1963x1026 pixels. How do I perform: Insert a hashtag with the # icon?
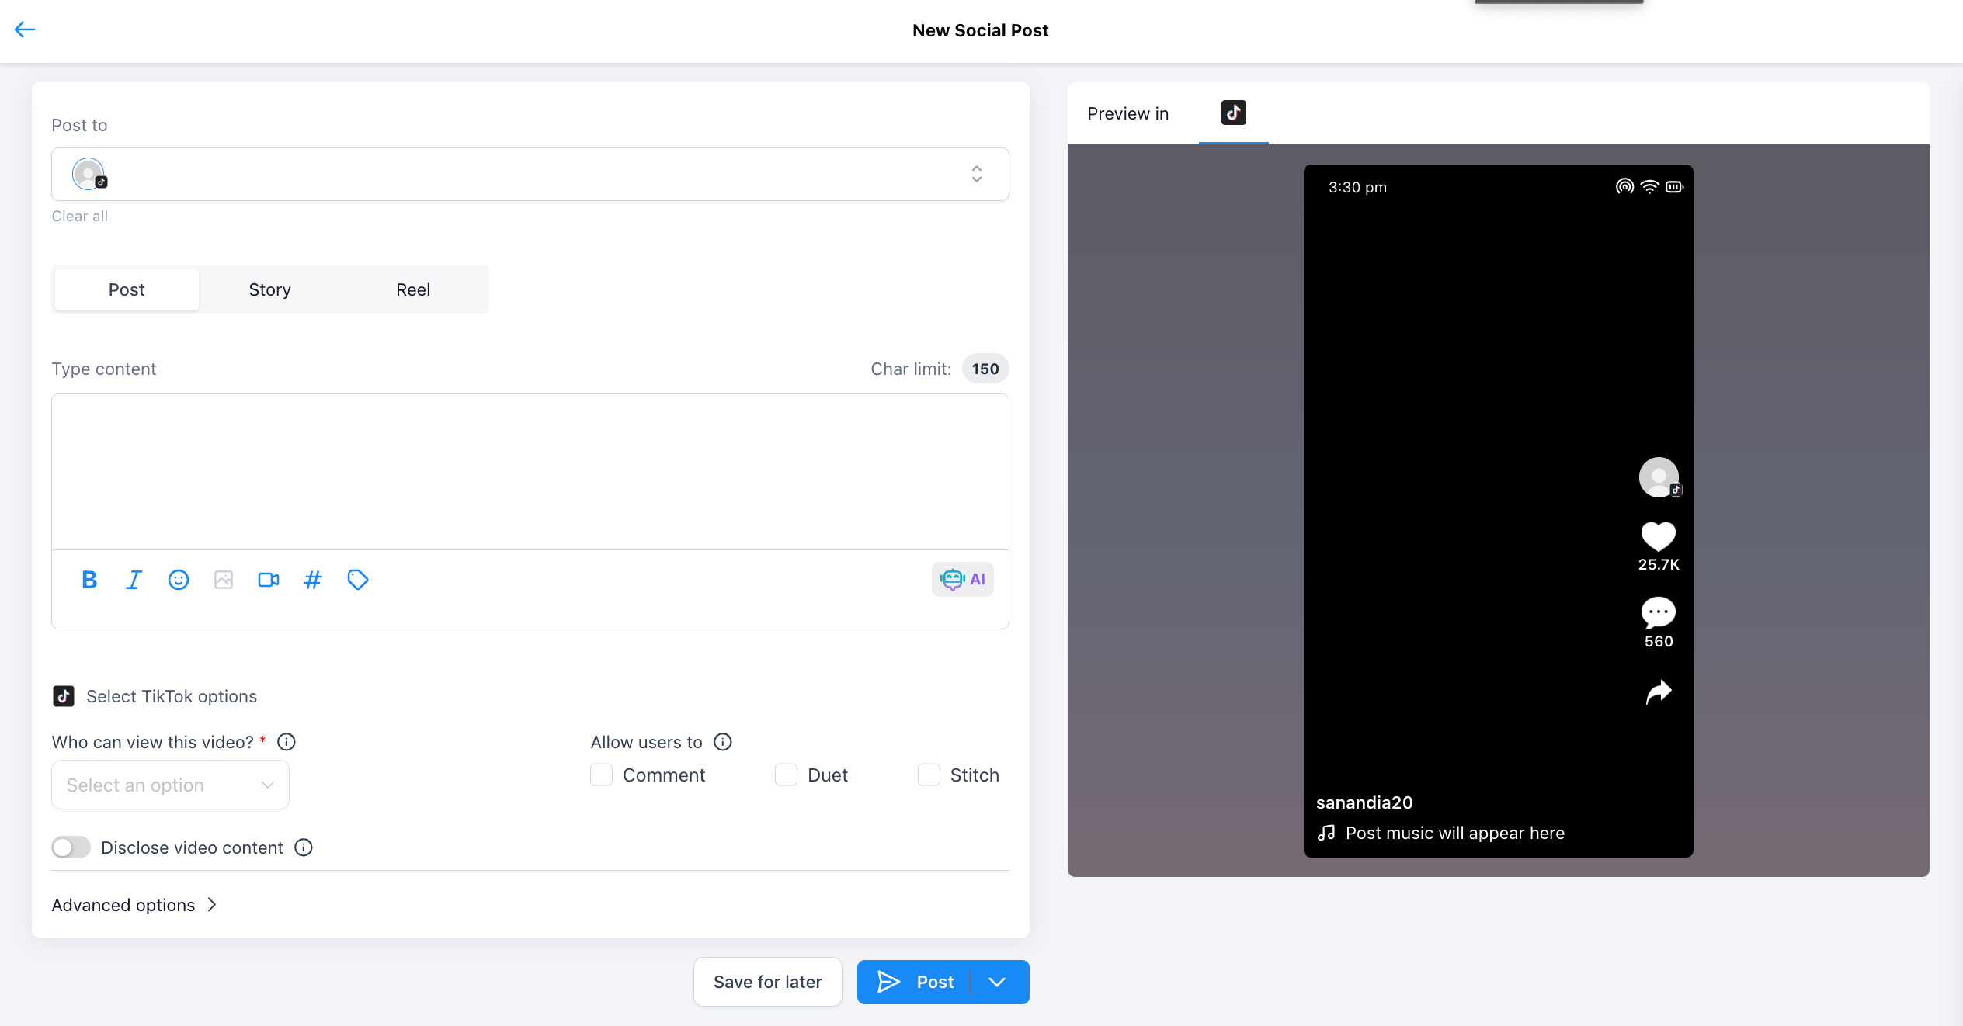(313, 580)
